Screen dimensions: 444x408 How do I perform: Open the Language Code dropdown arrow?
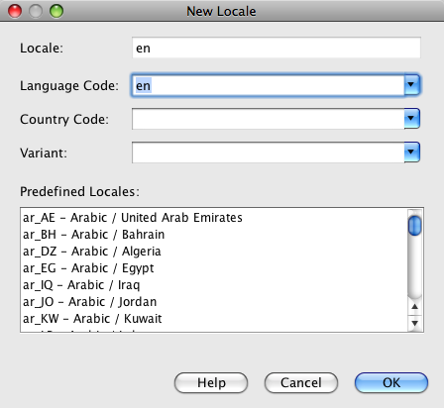411,85
